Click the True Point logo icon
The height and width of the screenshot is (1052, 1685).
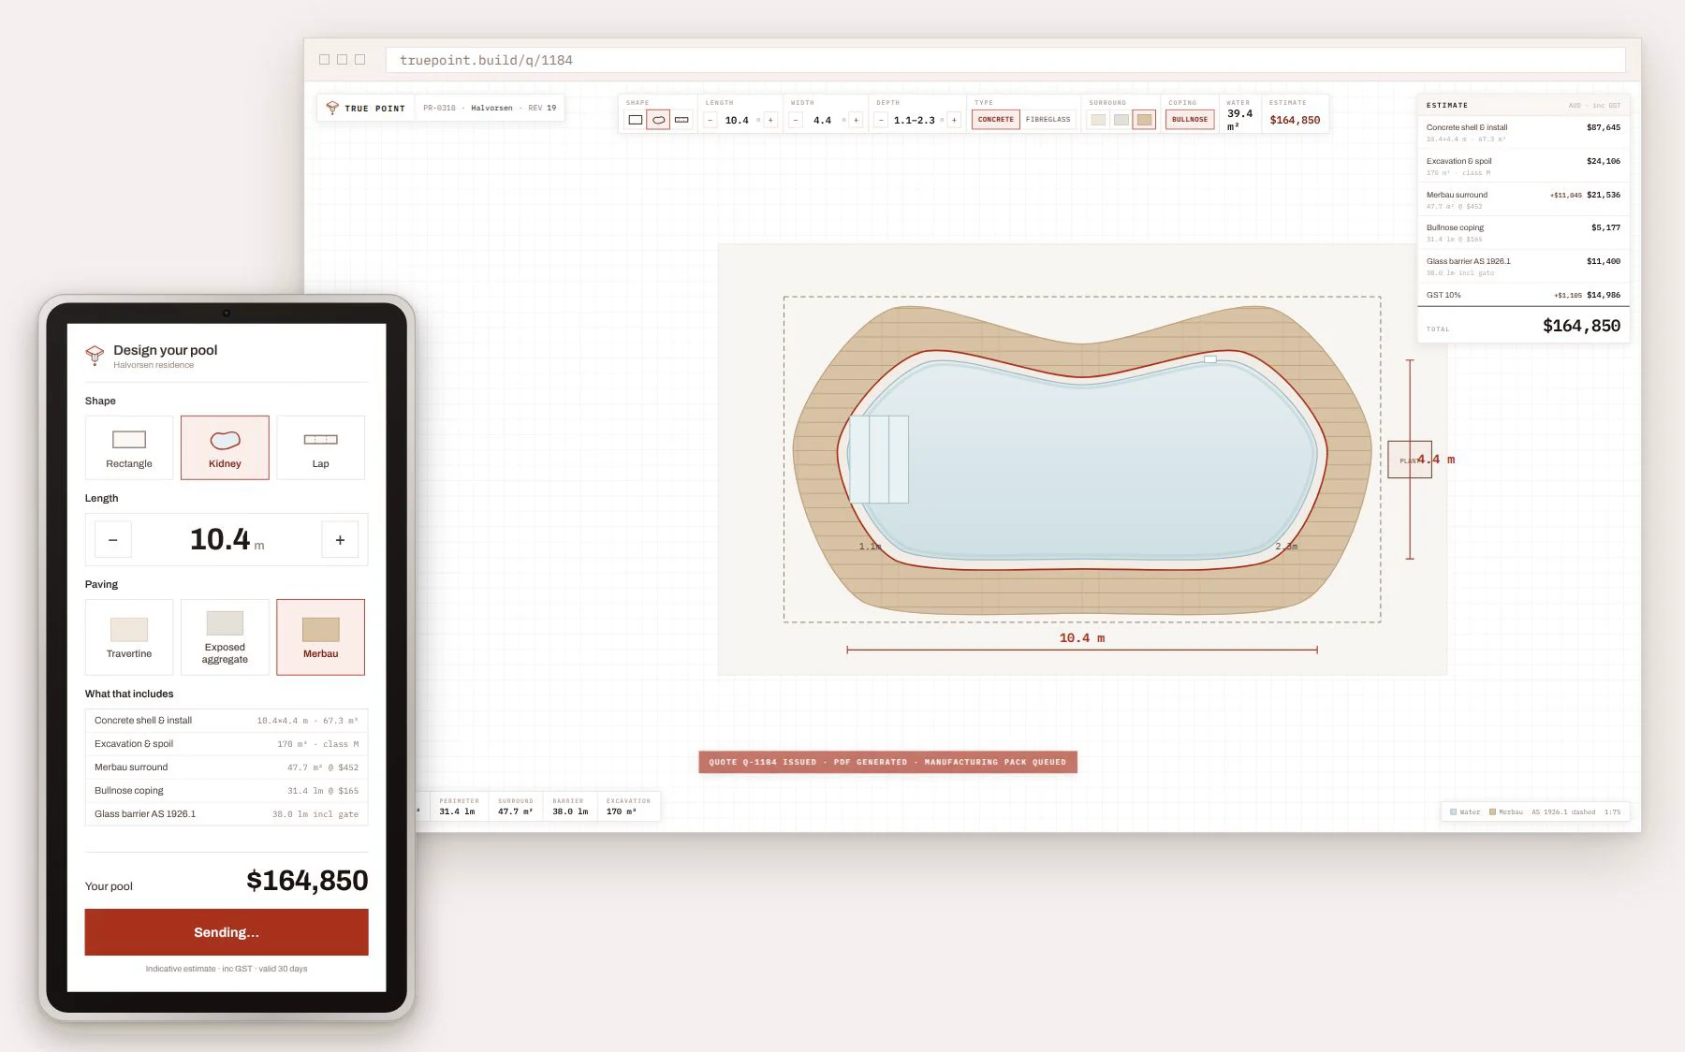point(331,108)
